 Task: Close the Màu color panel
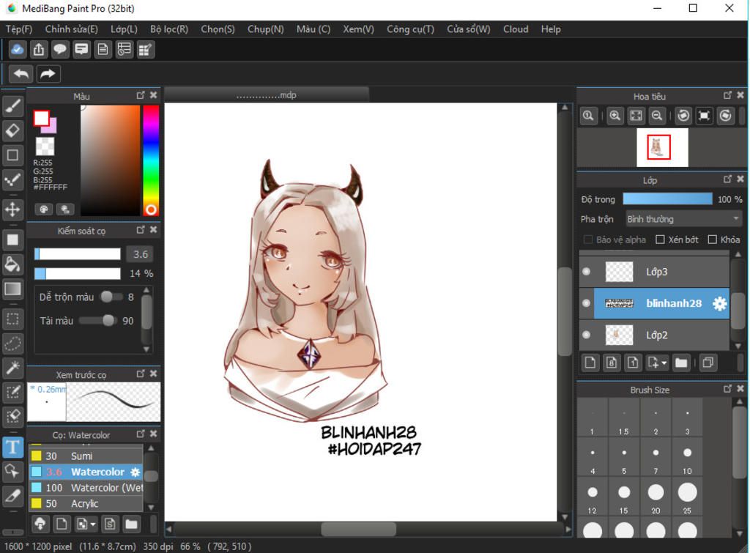coord(153,95)
